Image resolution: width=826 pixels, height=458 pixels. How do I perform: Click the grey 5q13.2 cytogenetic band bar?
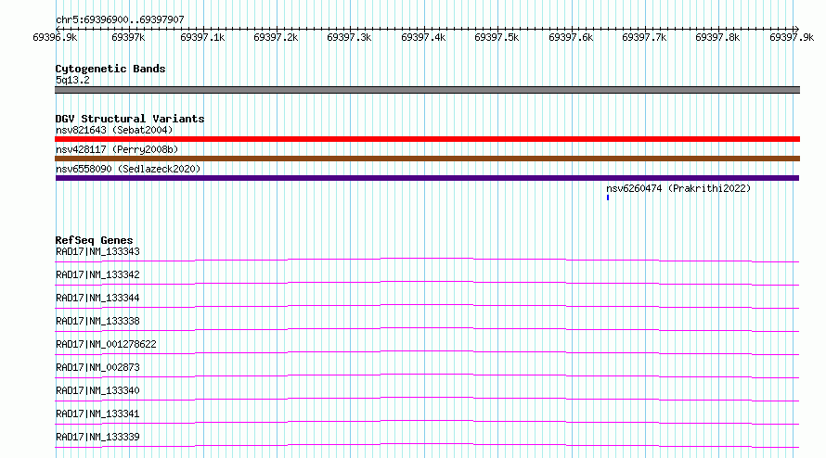tap(427, 90)
